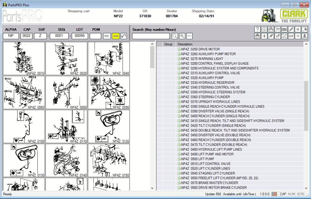Click the LOT toolbar icon
Viewport: 311px width, 199px height.
click(x=291, y=36)
